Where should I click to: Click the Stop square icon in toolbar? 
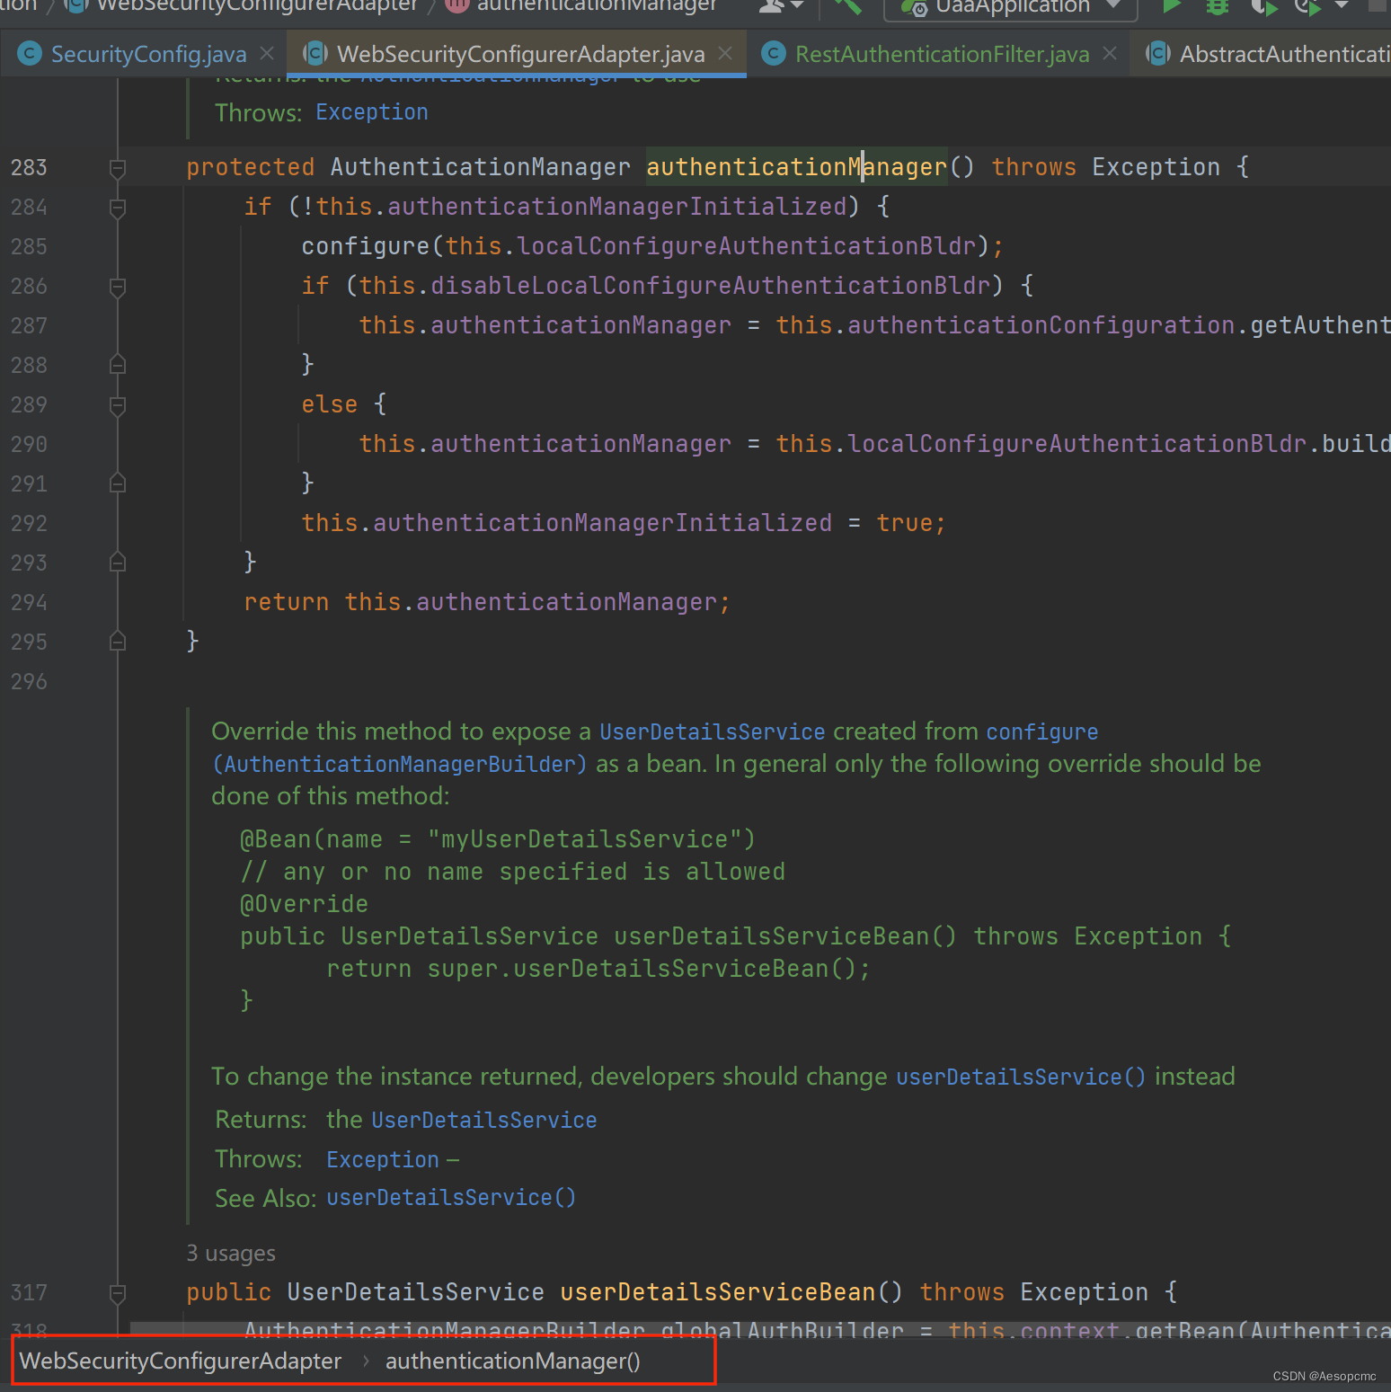tap(1378, 4)
